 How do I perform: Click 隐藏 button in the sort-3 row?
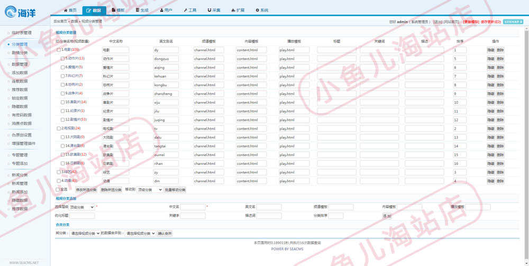(x=490, y=172)
